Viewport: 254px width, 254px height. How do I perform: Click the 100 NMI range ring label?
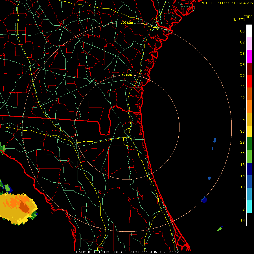coord(127,23)
